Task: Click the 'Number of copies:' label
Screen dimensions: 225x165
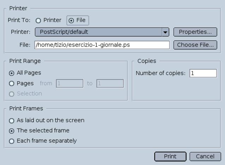Action: point(160,73)
